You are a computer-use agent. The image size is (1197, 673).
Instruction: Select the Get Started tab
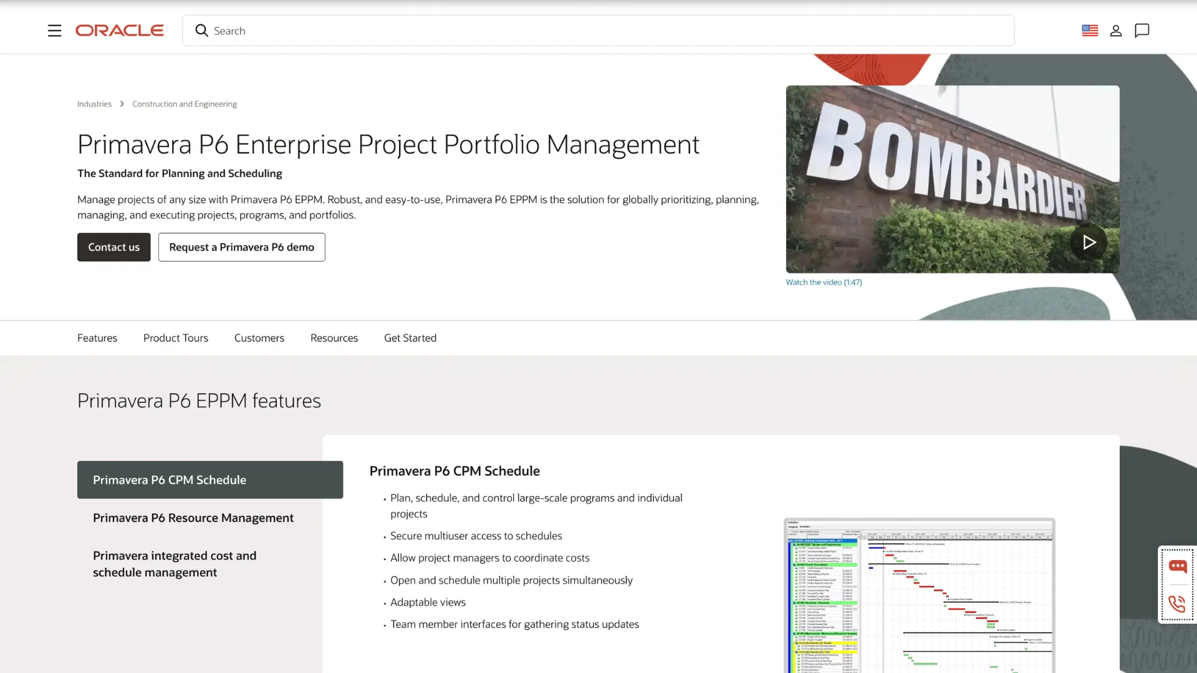[x=410, y=338]
